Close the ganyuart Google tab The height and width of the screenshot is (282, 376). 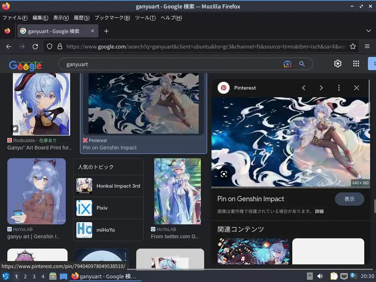point(92,31)
